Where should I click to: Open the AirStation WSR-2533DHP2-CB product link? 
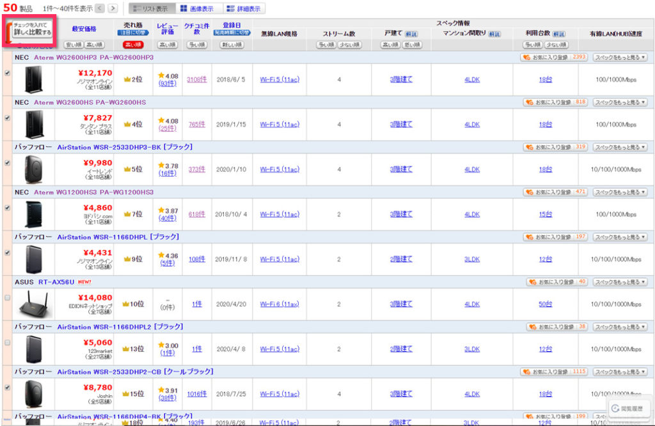(x=136, y=372)
